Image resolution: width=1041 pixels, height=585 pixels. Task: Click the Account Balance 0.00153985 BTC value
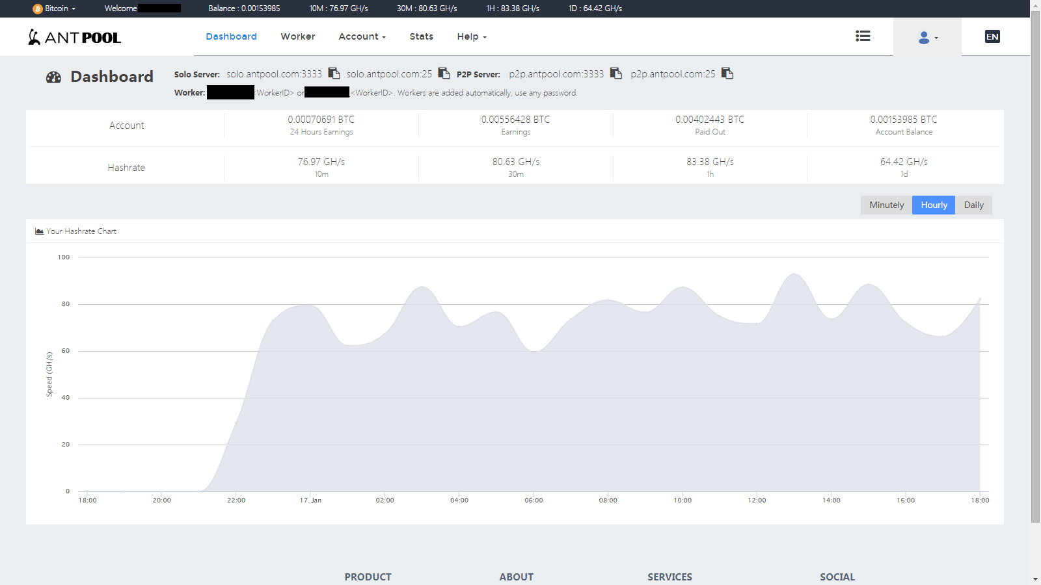coord(904,120)
